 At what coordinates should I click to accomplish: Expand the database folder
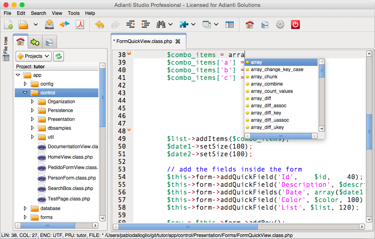(x=25, y=208)
